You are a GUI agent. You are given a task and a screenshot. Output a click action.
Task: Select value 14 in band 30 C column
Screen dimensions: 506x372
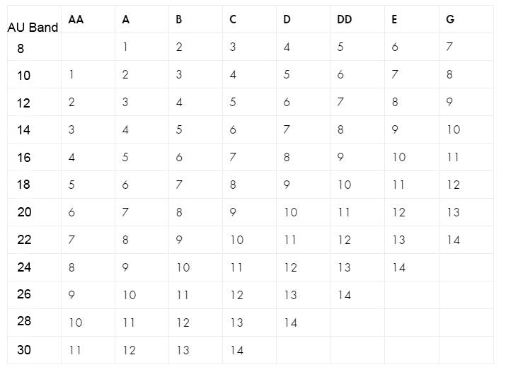(x=237, y=350)
